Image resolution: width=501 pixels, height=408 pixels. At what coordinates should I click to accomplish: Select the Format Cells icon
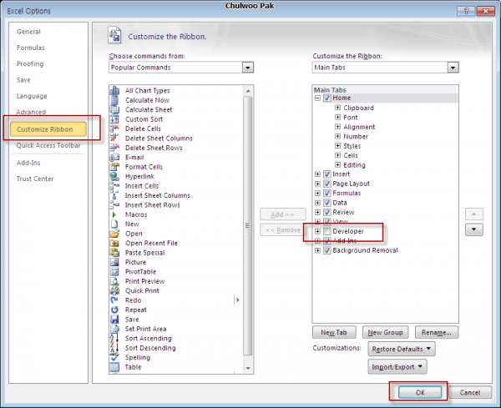click(114, 167)
